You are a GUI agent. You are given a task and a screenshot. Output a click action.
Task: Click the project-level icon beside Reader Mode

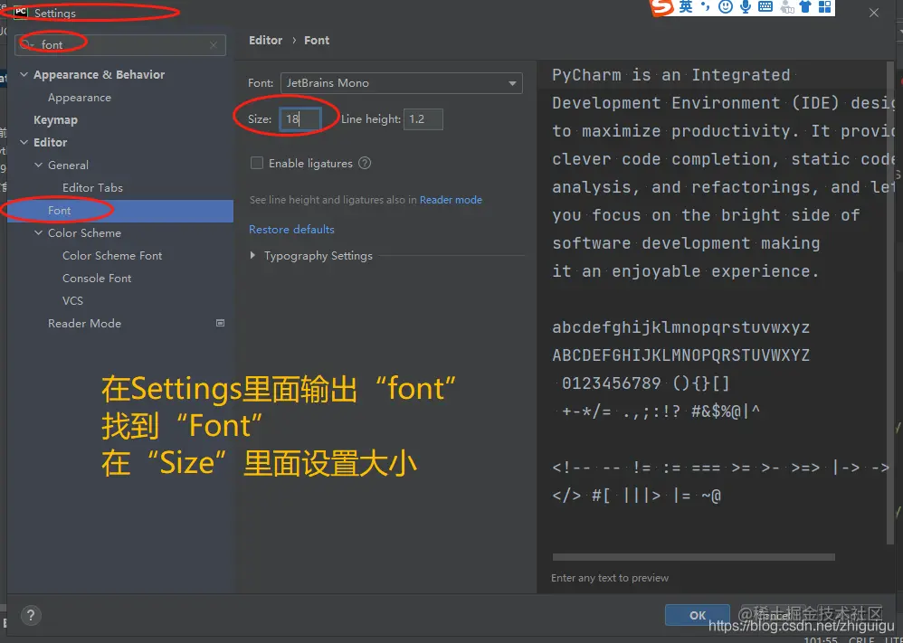pyautogui.click(x=220, y=323)
